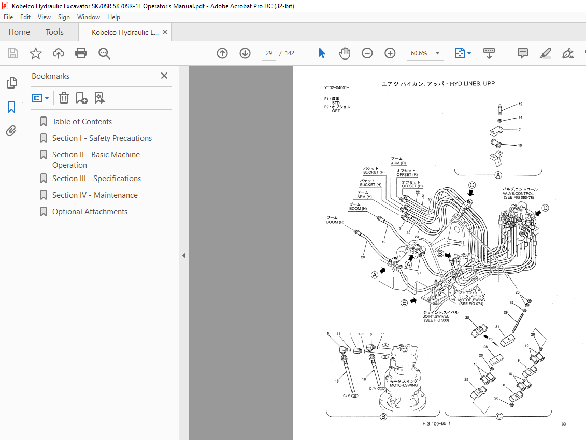This screenshot has height=440, width=586.
Task: Open the Window menu
Action: 89,17
